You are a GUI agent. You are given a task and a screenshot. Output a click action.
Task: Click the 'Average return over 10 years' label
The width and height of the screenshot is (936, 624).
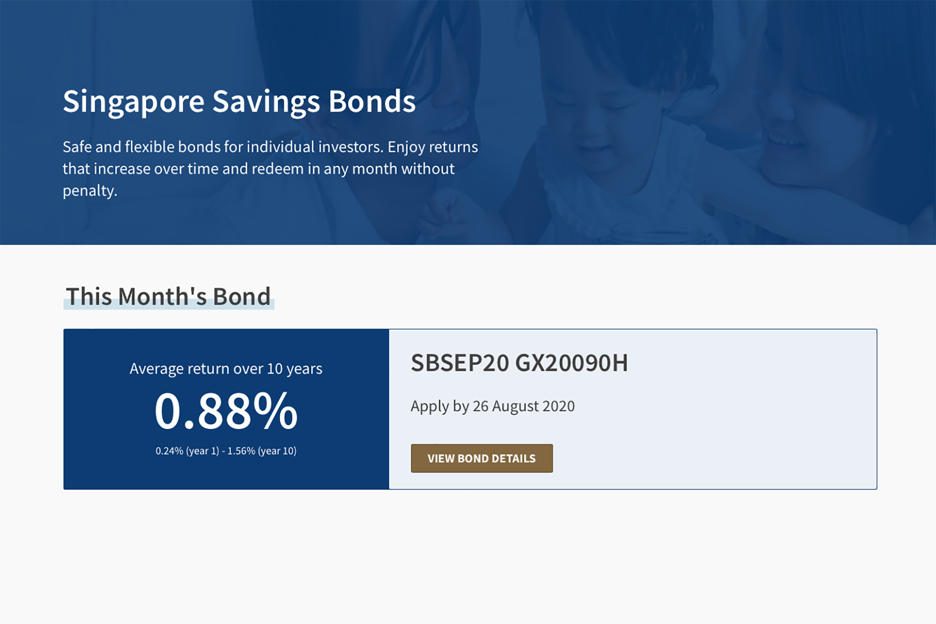[x=226, y=369]
